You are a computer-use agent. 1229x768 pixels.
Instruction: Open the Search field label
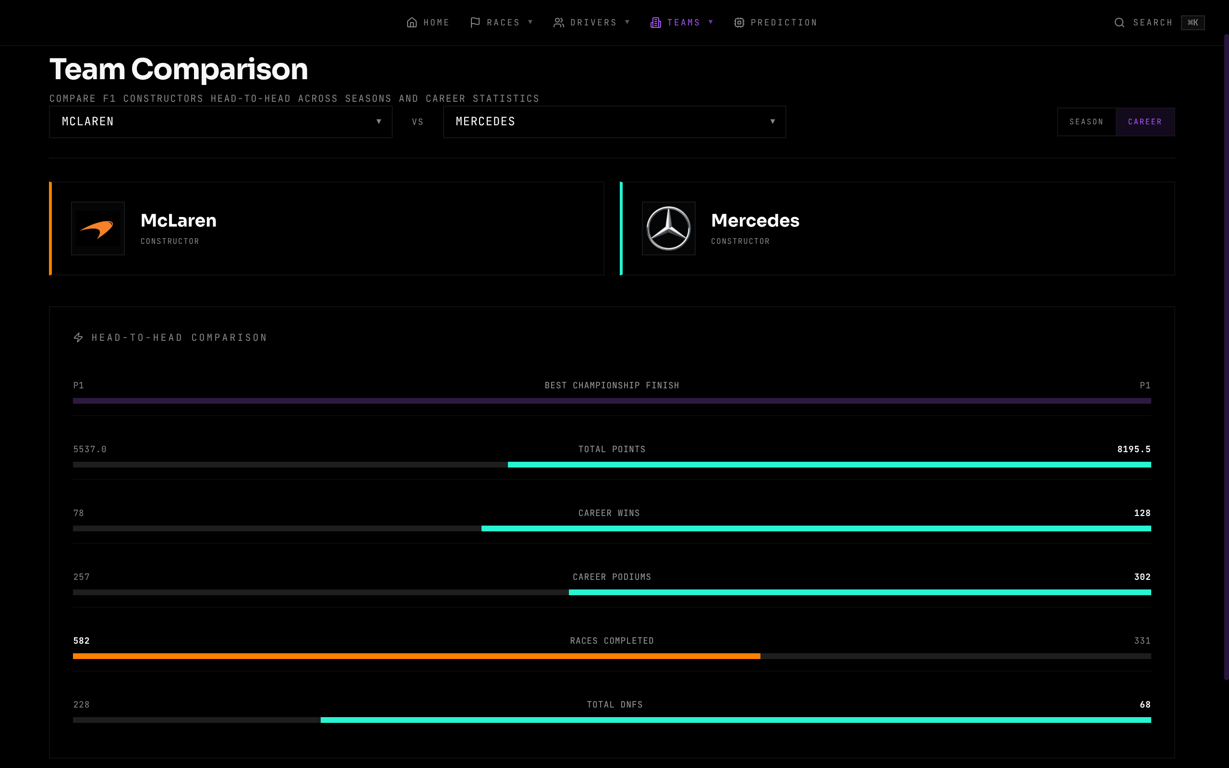coord(1153,23)
